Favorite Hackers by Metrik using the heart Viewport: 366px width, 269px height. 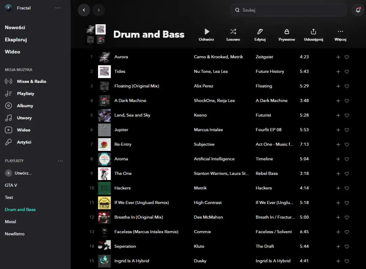pos(347,188)
